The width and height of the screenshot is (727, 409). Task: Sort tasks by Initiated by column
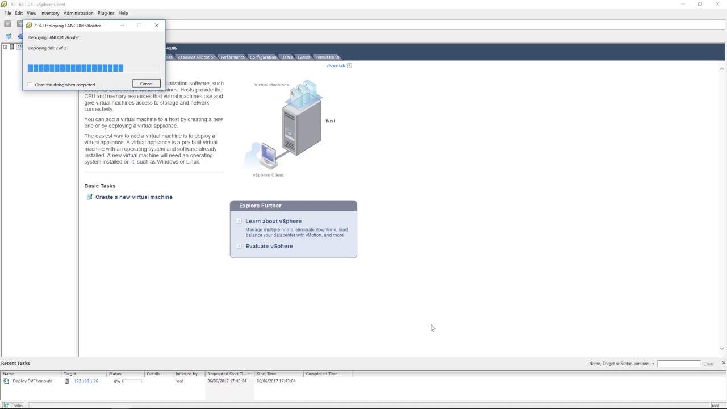(190, 374)
